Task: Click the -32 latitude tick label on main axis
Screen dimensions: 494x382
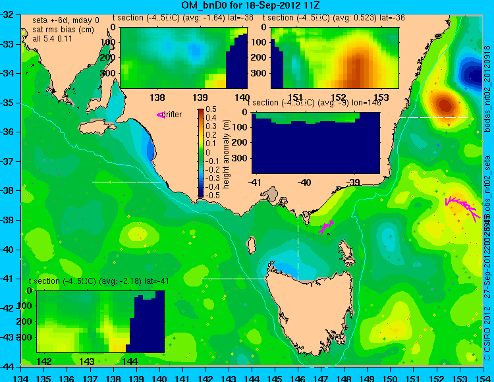Action: [x=7, y=14]
